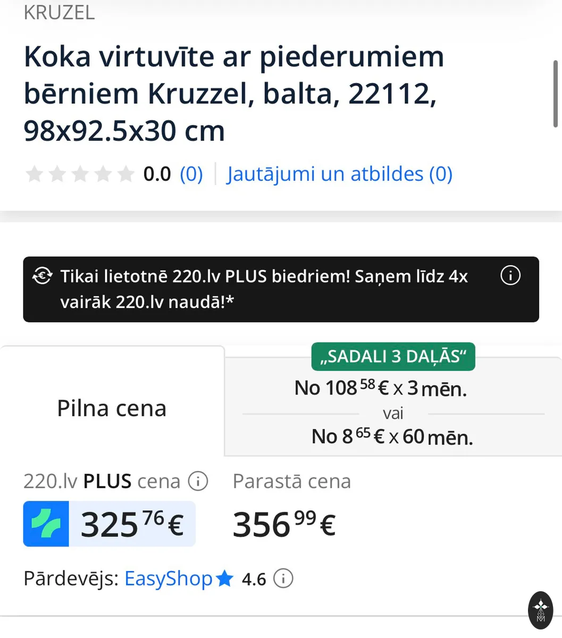562x638 pixels.
Task: Select the Pilna cena tab
Action: coord(112,408)
